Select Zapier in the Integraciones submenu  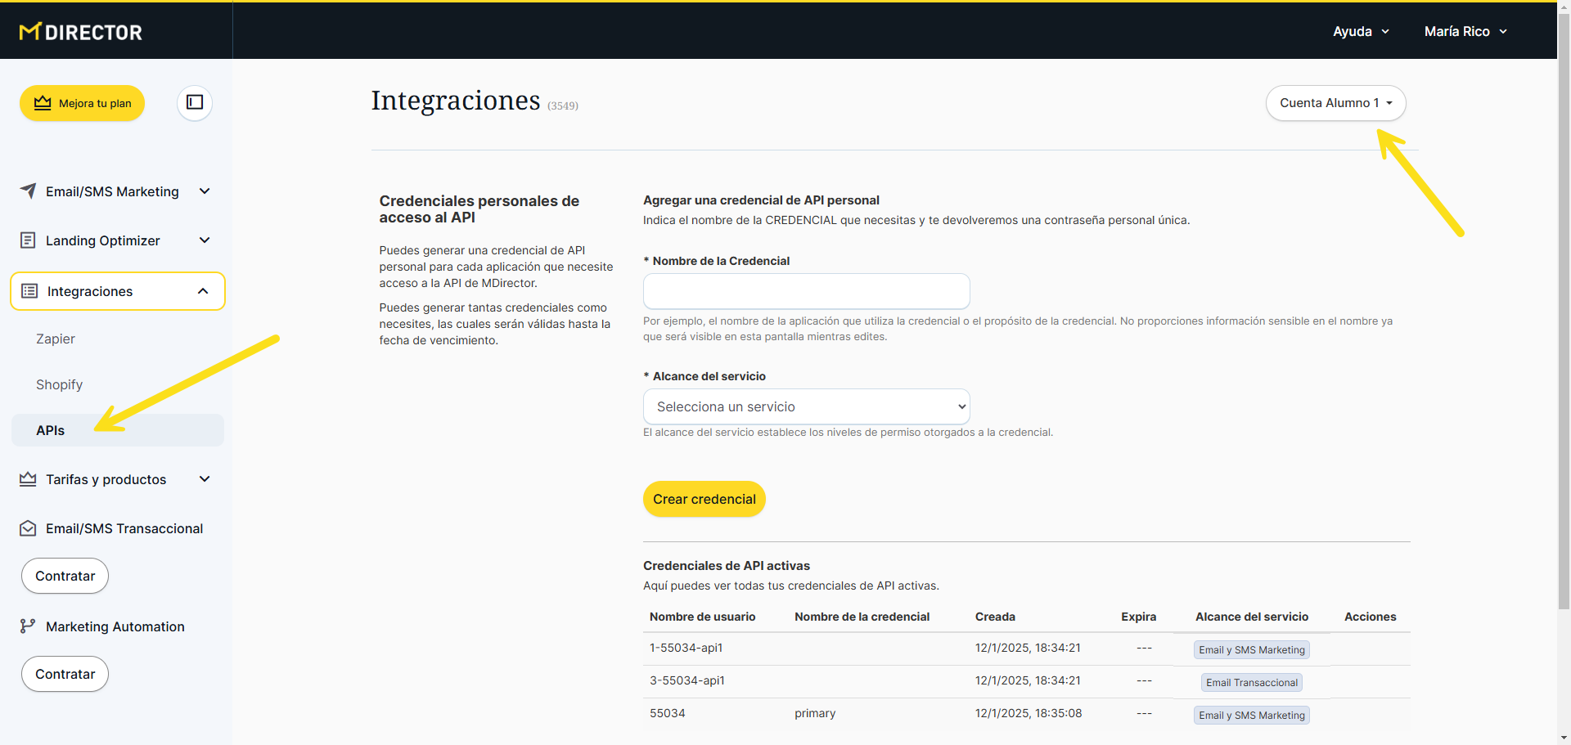click(56, 339)
